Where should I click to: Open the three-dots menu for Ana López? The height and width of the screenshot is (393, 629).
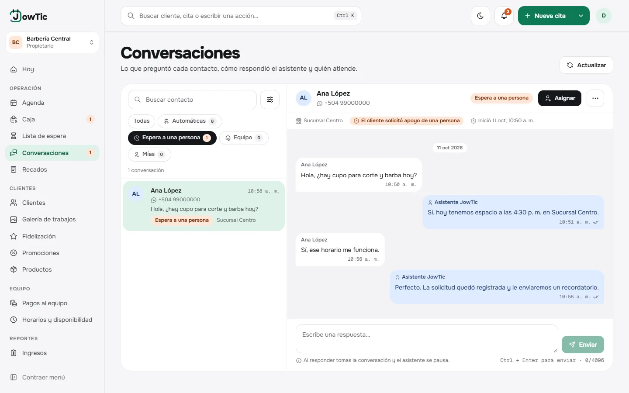[595, 98]
